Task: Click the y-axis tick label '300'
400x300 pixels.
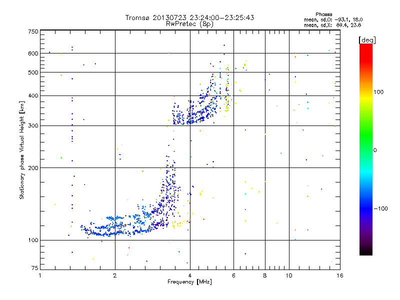Action: [x=33, y=125]
